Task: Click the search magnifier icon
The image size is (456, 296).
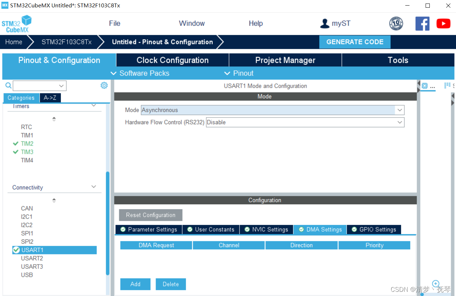Action: (x=8, y=85)
